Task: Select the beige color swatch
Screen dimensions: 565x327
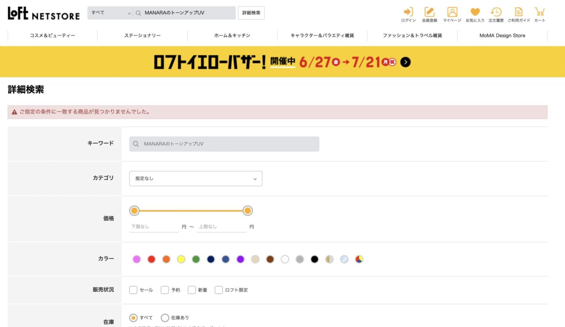Action: [x=255, y=260]
